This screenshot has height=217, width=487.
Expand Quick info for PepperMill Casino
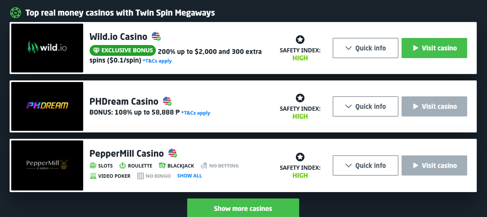point(365,166)
